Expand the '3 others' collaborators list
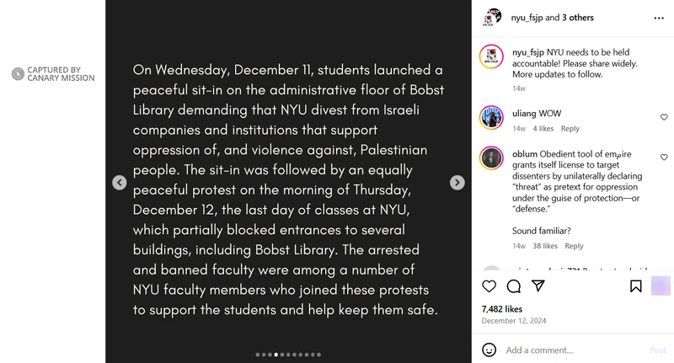The image size is (674, 363). pyautogui.click(x=579, y=17)
